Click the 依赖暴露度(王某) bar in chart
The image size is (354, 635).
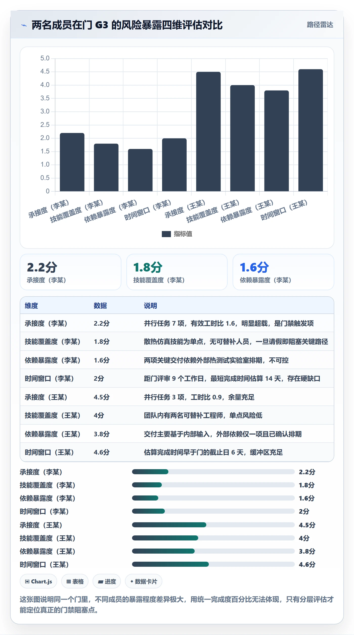tap(276, 141)
